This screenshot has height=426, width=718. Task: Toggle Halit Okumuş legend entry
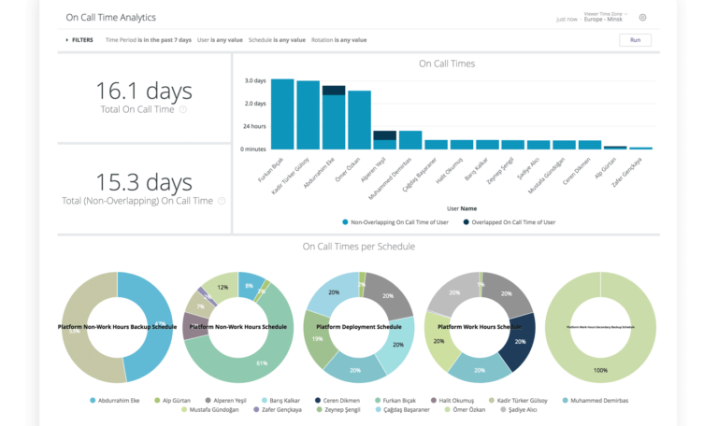pos(452,401)
